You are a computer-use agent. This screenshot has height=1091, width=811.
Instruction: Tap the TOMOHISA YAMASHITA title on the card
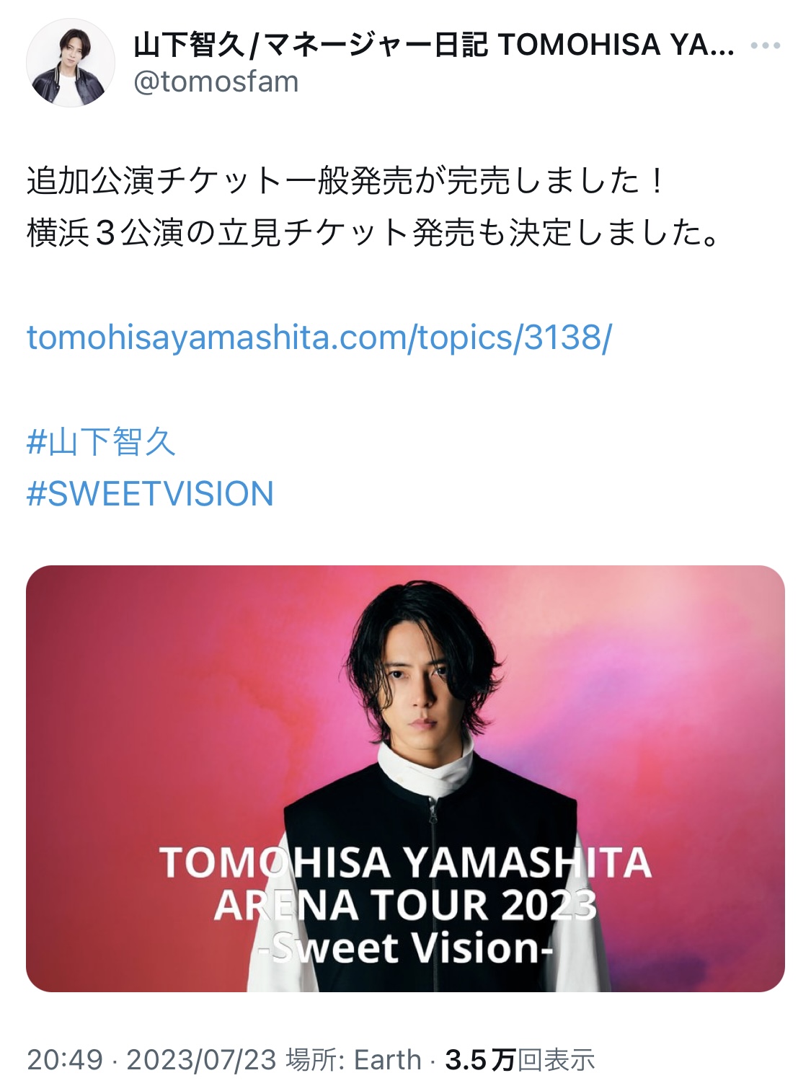pos(405,862)
